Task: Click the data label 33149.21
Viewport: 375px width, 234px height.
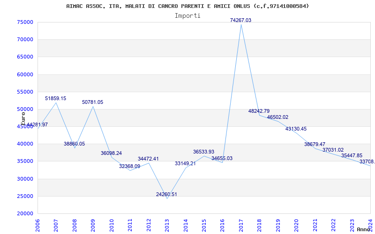Action: 185,163
